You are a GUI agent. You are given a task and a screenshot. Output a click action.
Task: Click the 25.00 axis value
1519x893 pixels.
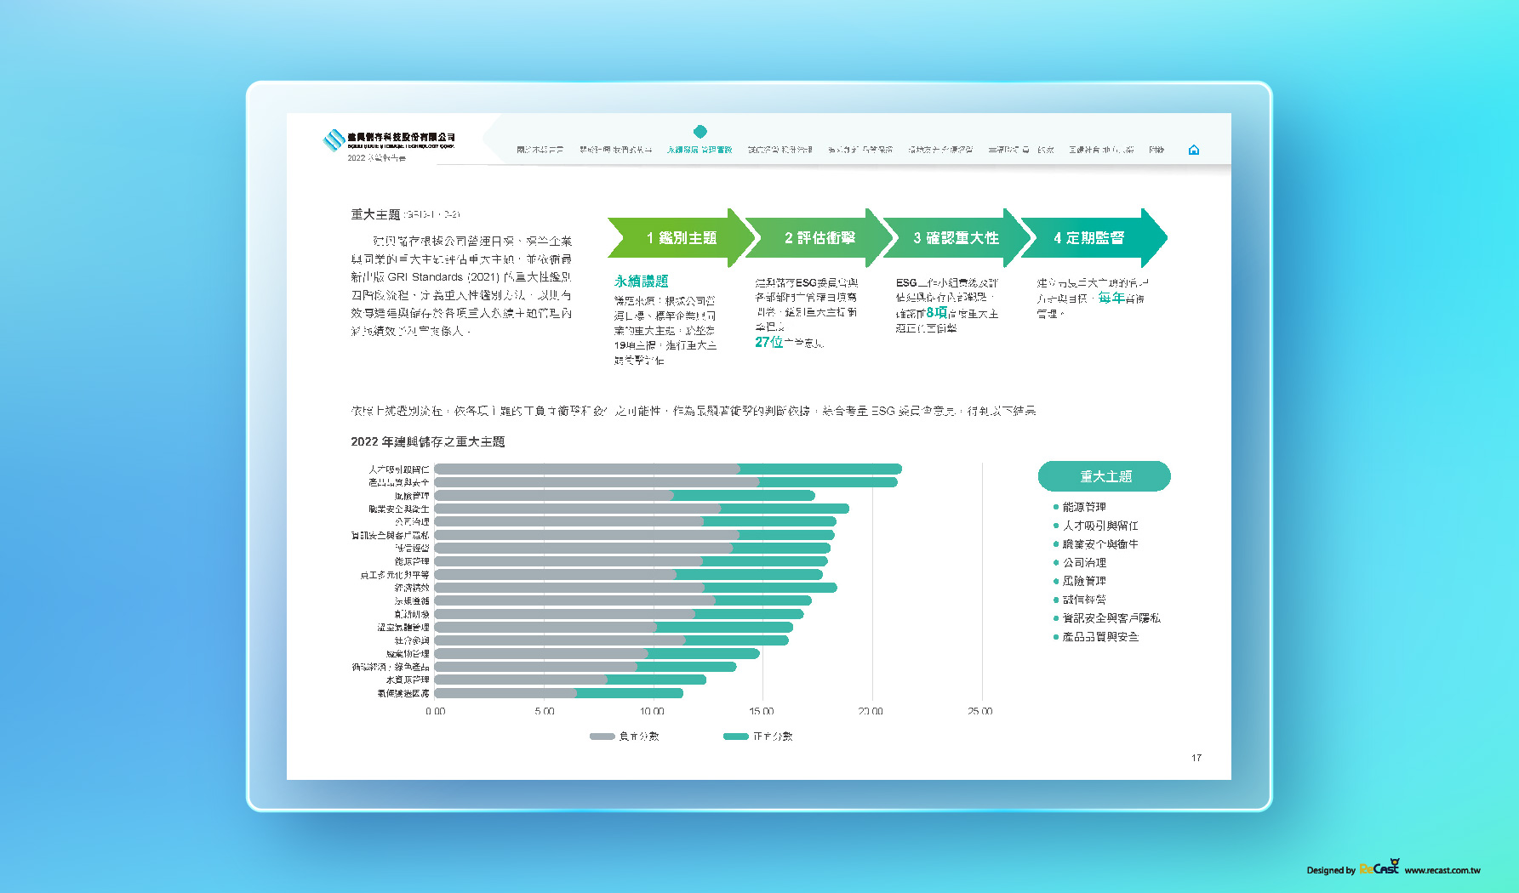980,711
